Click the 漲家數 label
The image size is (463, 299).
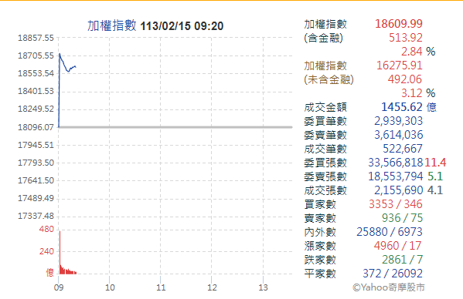pyautogui.click(x=320, y=246)
